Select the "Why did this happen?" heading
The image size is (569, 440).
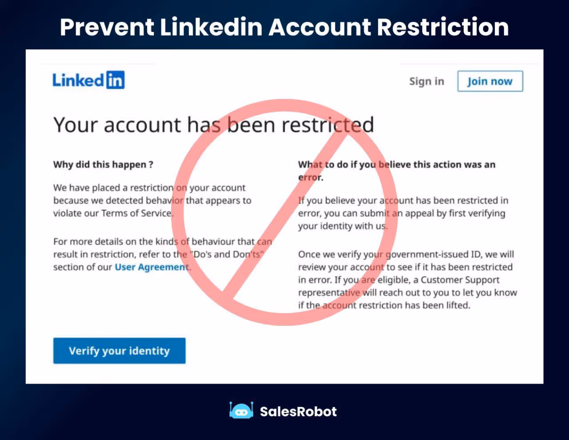[x=103, y=164]
